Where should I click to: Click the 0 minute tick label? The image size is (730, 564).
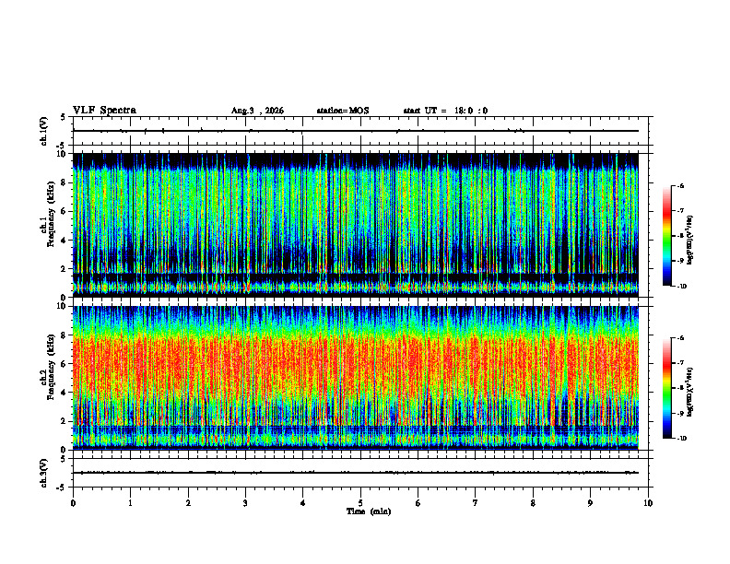pyautogui.click(x=73, y=503)
